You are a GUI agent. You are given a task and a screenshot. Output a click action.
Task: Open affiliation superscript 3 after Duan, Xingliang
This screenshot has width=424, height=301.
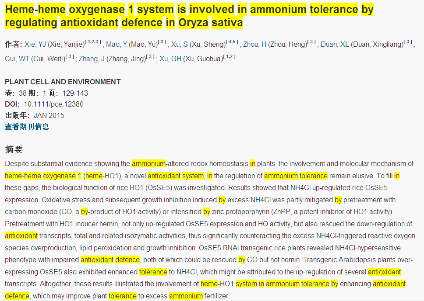tap(408, 42)
